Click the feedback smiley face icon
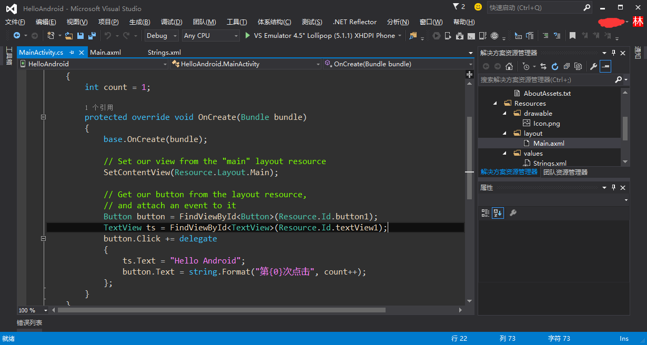This screenshot has height=345, width=647. 478,7
